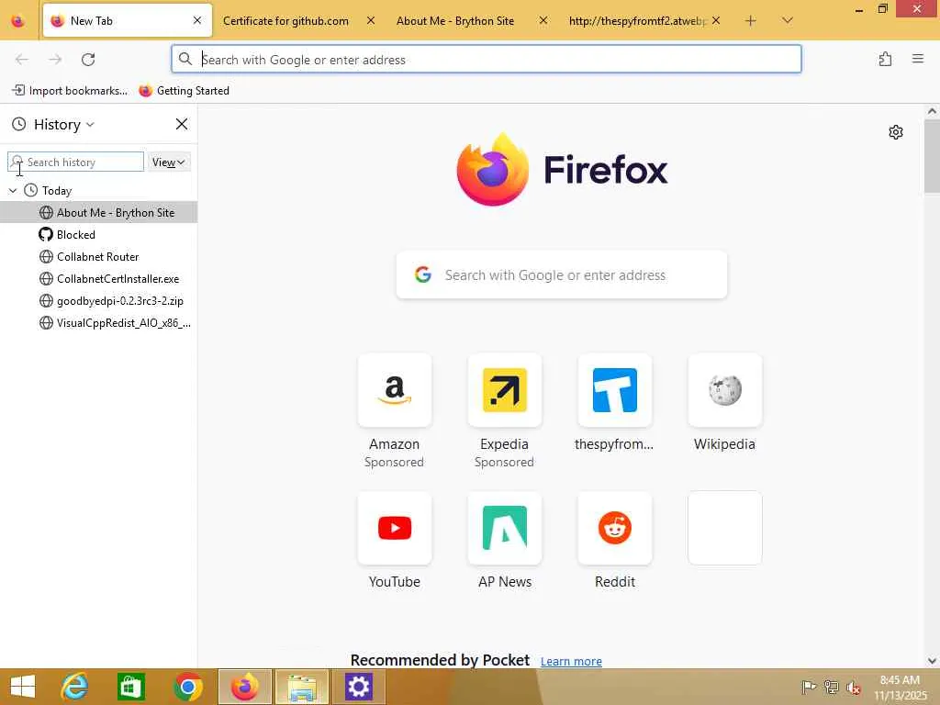Launch Internet Explorer from taskbar
Image resolution: width=940 pixels, height=705 pixels.
point(75,687)
